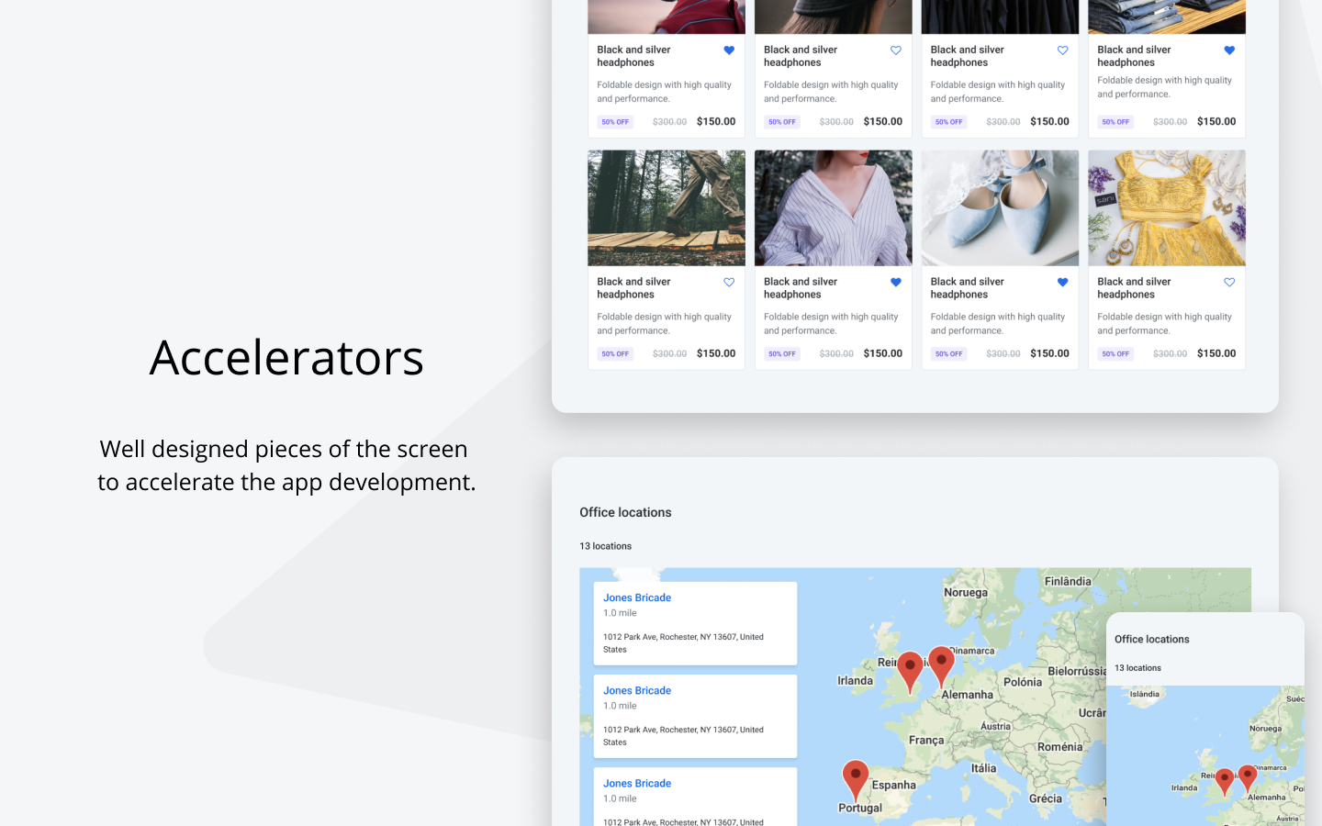Click the 13 locations label
The height and width of the screenshot is (826, 1322).
click(x=606, y=545)
